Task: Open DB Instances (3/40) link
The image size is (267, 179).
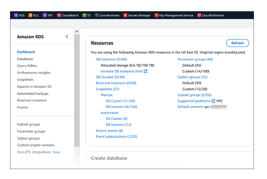Action: point(111,59)
